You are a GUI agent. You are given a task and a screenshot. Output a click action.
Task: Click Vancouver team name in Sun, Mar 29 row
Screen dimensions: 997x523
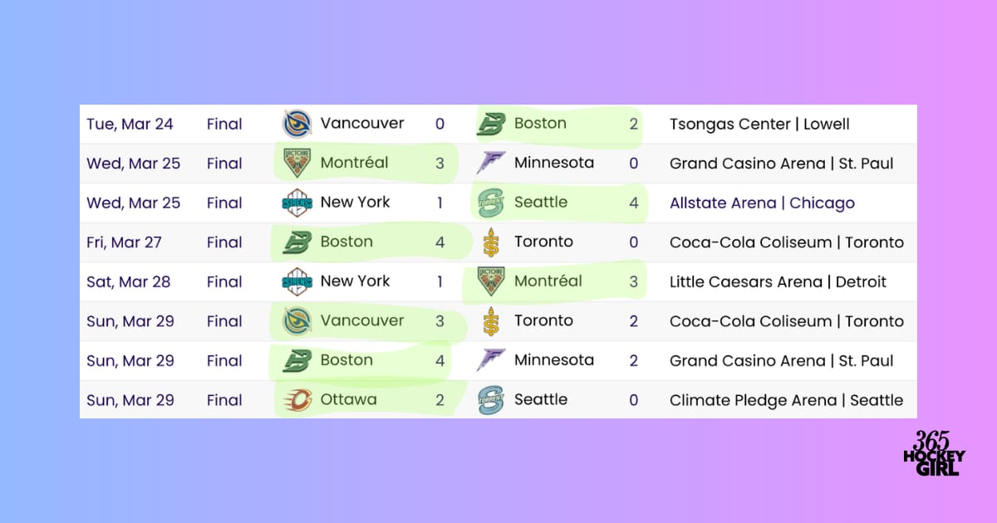click(x=362, y=320)
